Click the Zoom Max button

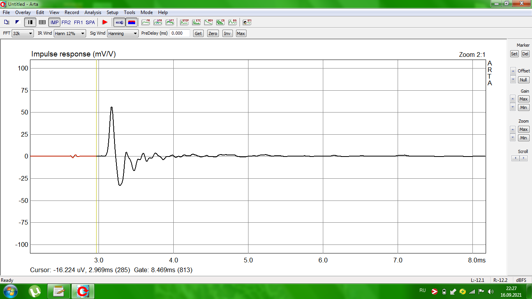point(523,129)
